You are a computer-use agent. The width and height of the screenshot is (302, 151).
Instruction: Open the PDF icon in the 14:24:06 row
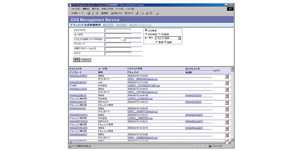[x=227, y=136]
